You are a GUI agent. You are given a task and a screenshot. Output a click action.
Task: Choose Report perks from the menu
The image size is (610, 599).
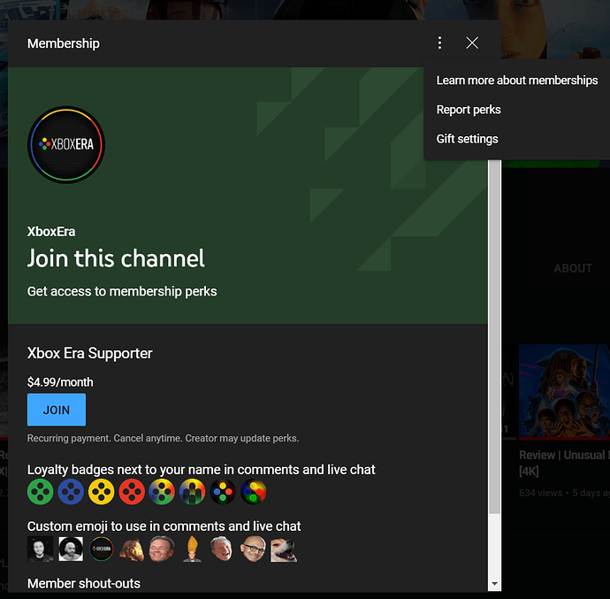click(469, 110)
